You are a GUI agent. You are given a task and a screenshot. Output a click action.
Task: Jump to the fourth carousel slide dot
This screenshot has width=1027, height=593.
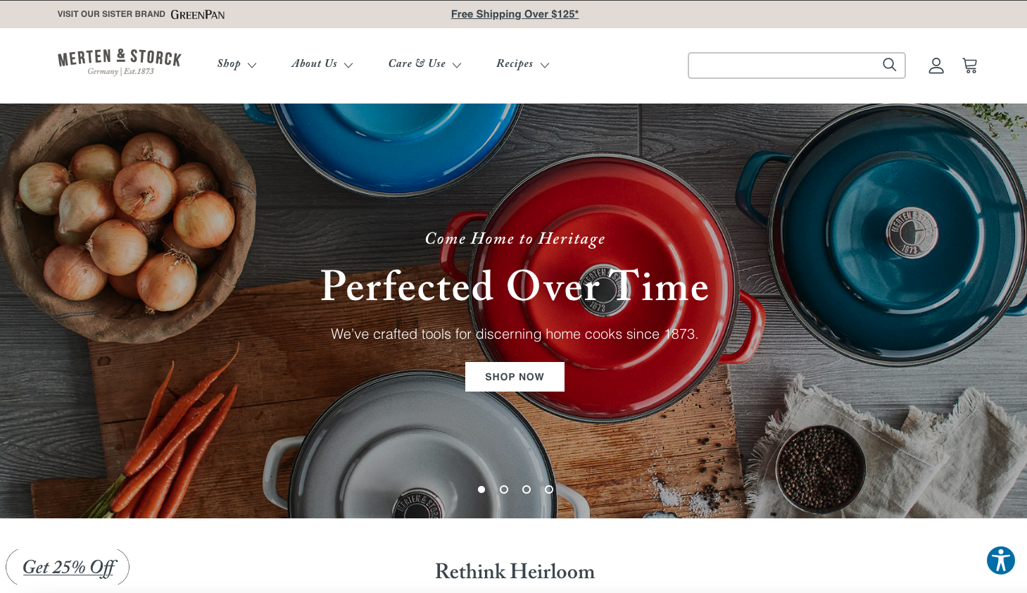549,489
